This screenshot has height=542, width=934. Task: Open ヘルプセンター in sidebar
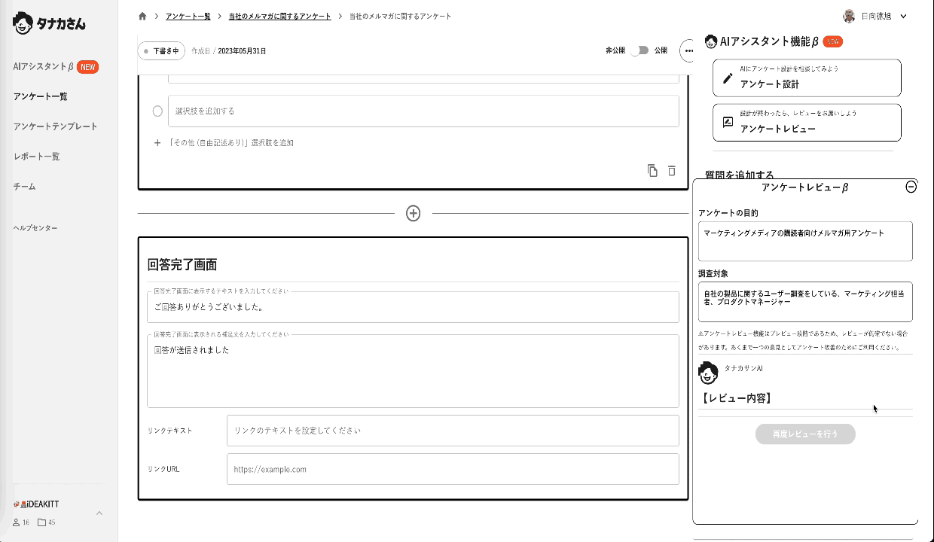click(x=35, y=228)
